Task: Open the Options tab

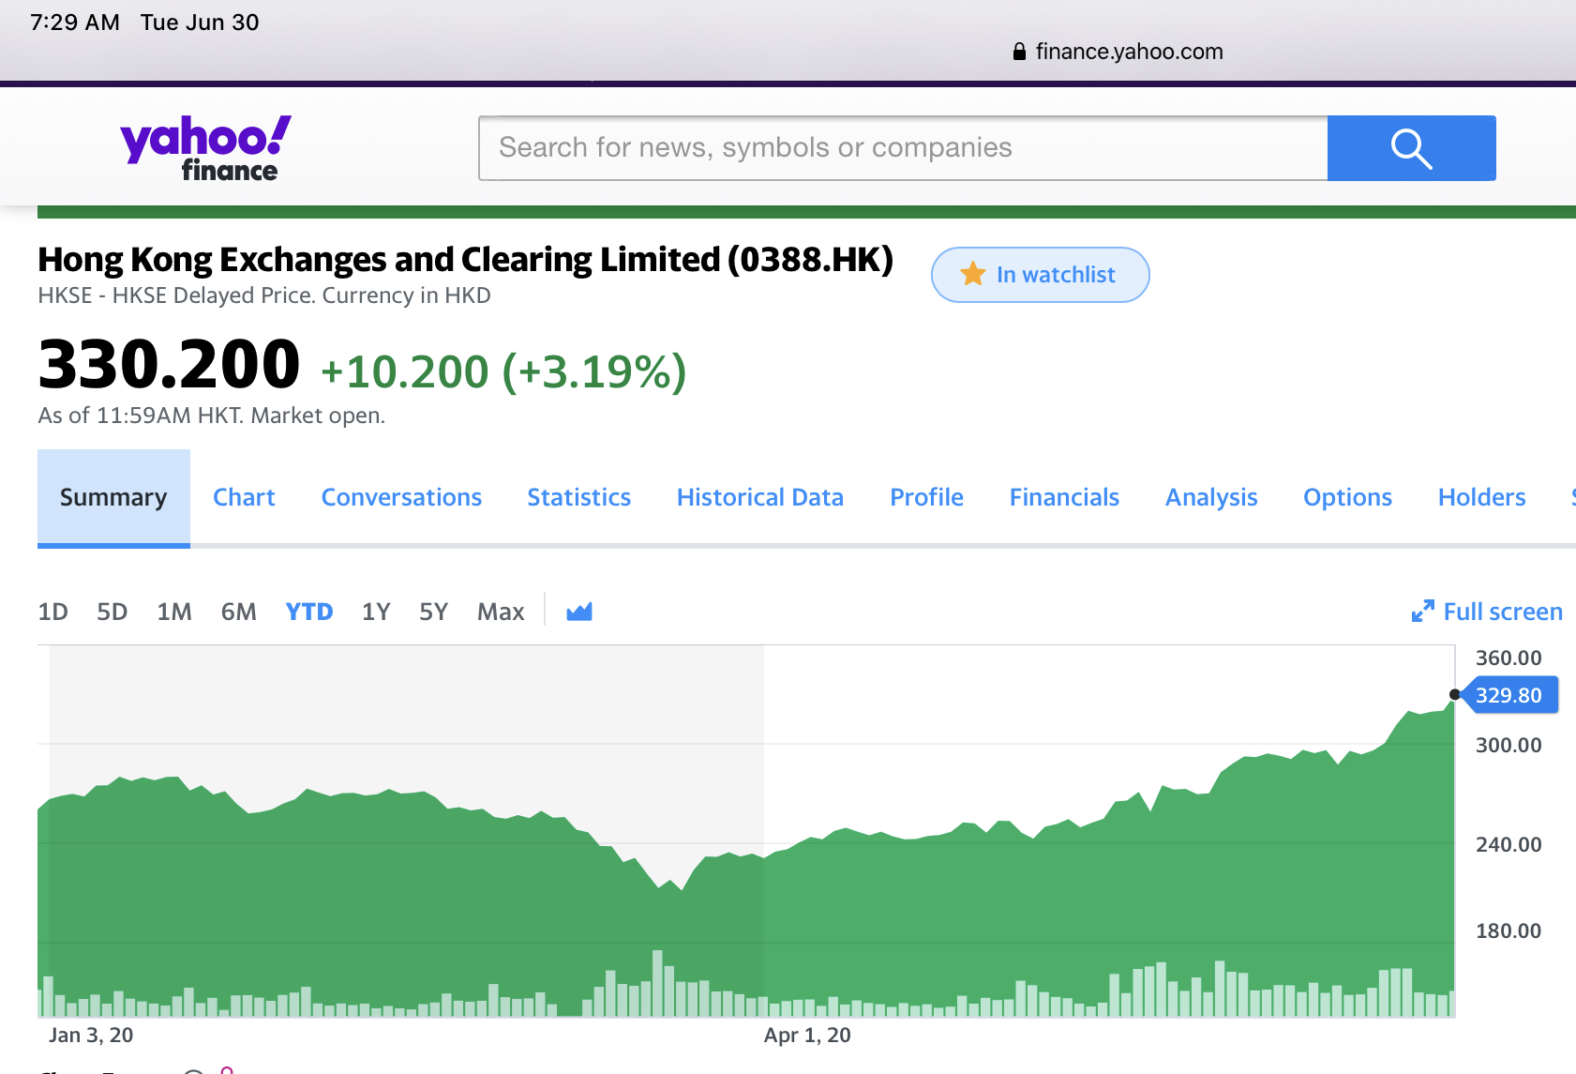Action: 1347,497
